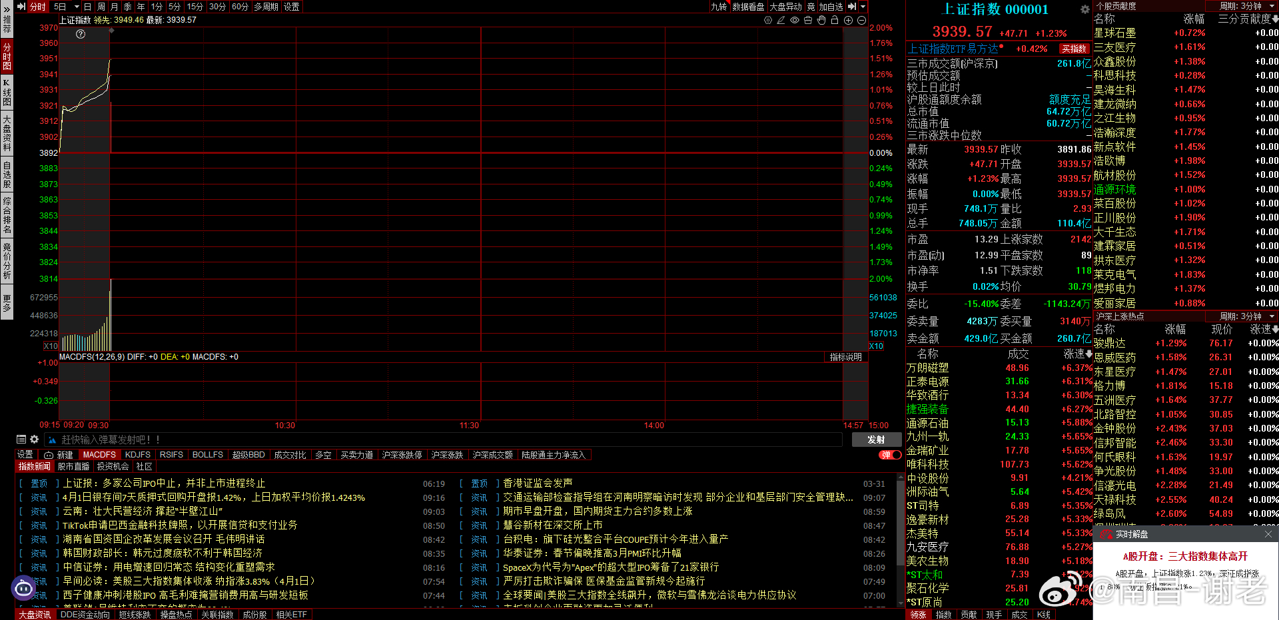Open chart settings gear icon above chart
Screen dimensions: 1279x620
[x=768, y=20]
